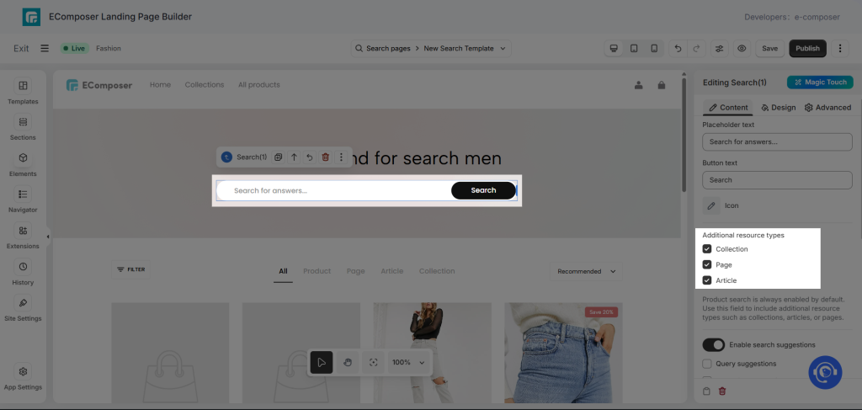Click the black Search button in preview
Image resolution: width=862 pixels, height=410 pixels.
(483, 190)
